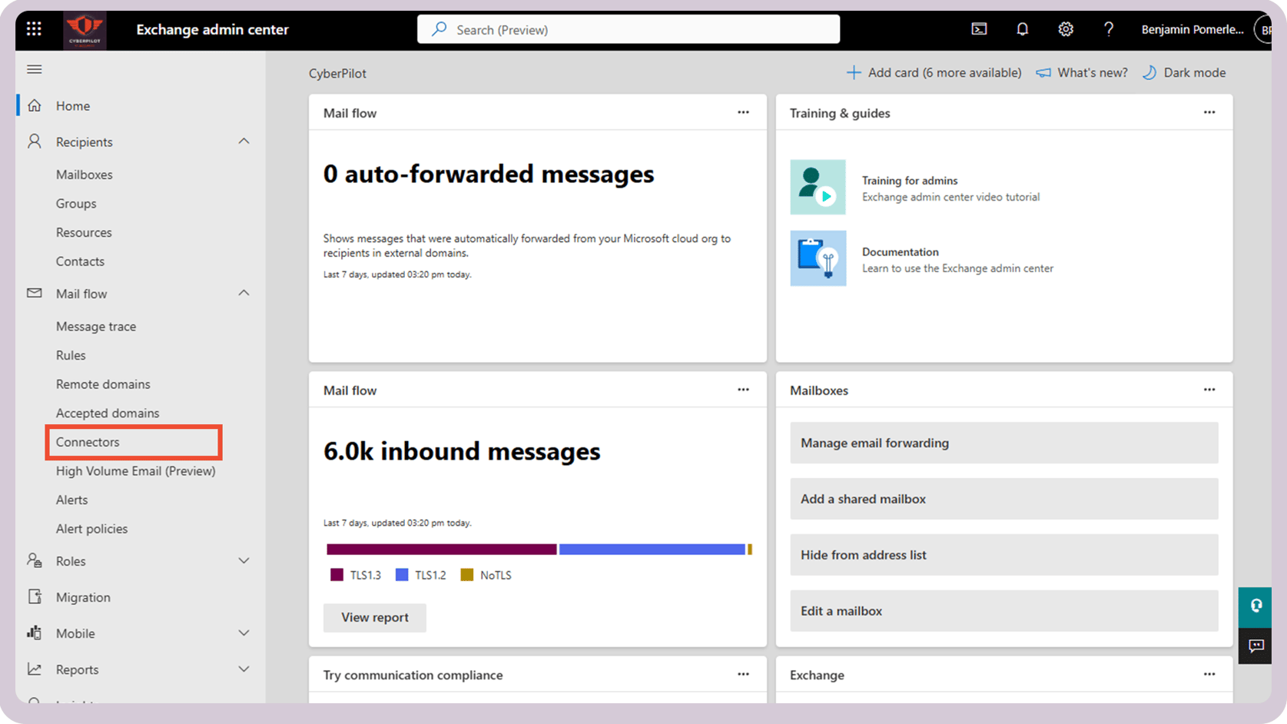Open the settings gear icon
1287x724 pixels.
[1065, 29]
